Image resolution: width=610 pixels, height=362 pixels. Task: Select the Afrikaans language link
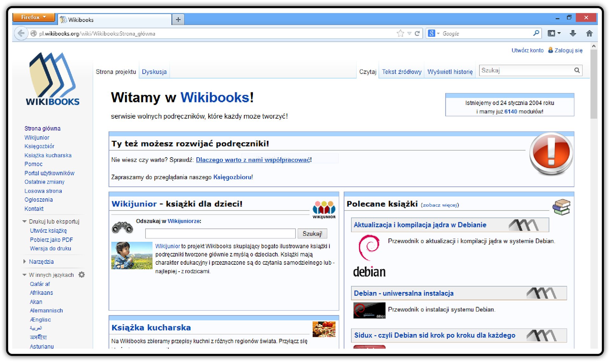[x=41, y=293]
